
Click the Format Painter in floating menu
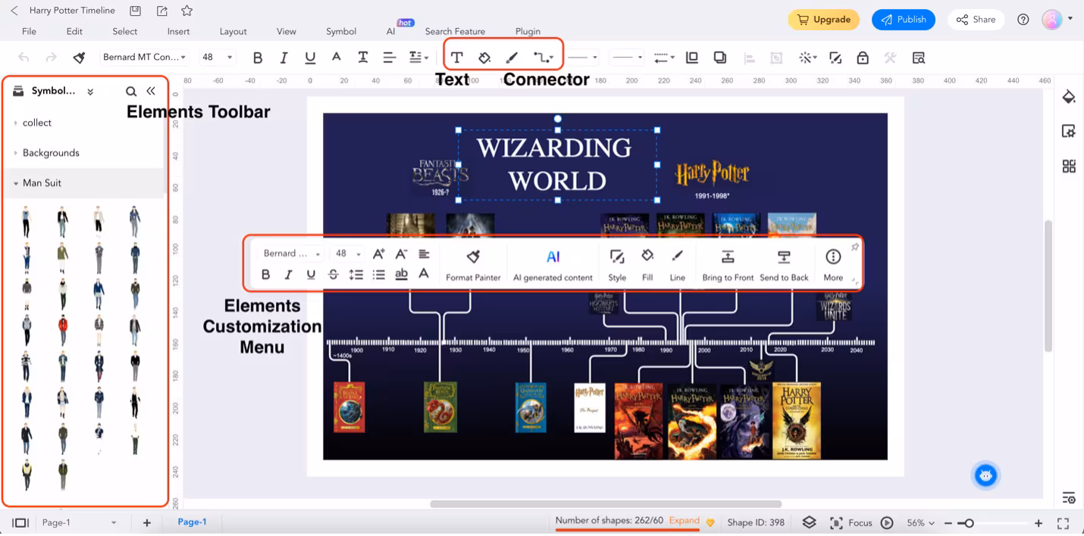[x=473, y=265]
